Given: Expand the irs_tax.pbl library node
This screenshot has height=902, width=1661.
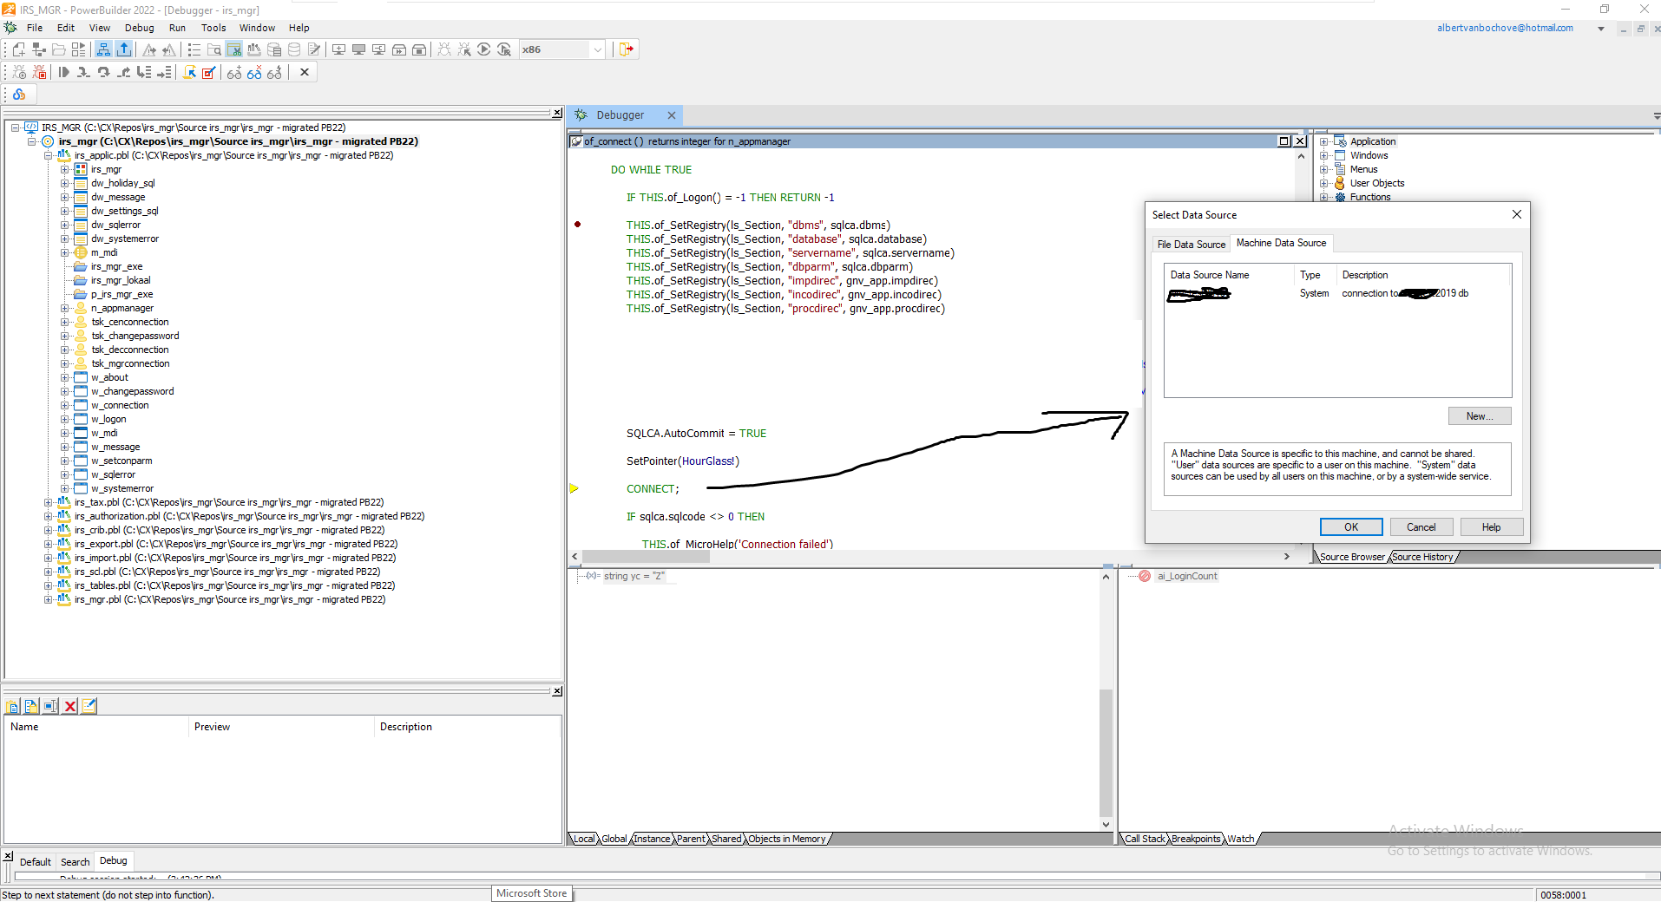Looking at the screenshot, I should [x=49, y=502].
